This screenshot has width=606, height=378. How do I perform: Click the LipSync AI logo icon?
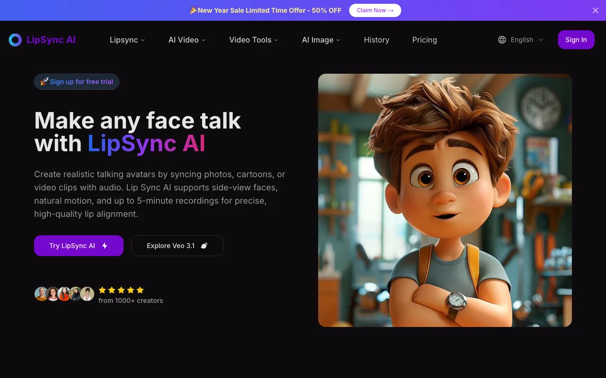(15, 40)
